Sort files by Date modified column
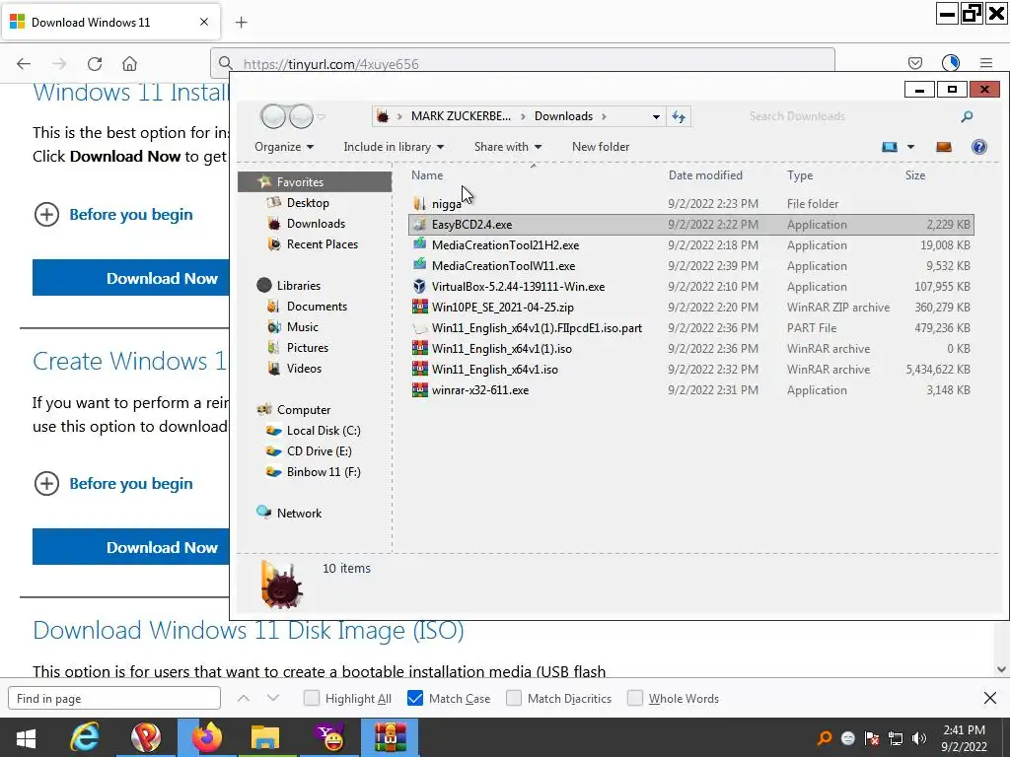The image size is (1010, 757). coord(705,175)
